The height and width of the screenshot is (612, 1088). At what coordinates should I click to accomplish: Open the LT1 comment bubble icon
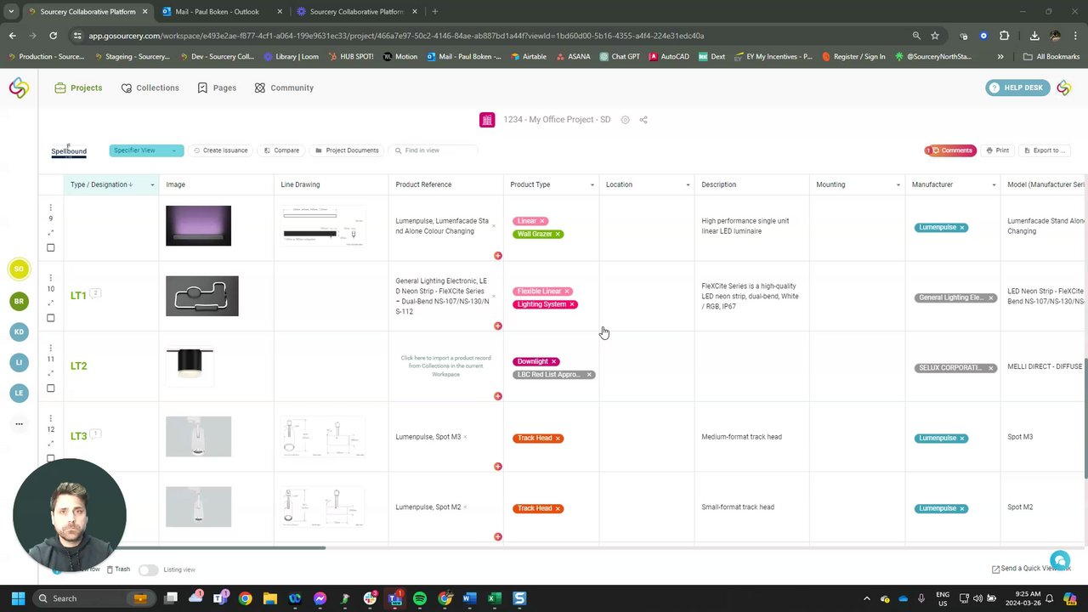click(95, 293)
